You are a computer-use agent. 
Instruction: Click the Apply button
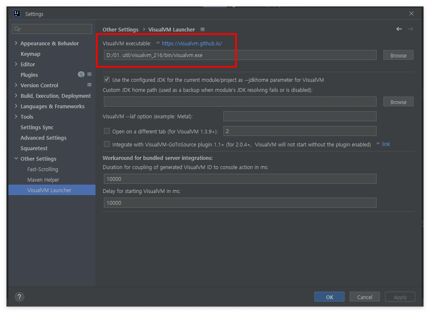[x=400, y=297]
